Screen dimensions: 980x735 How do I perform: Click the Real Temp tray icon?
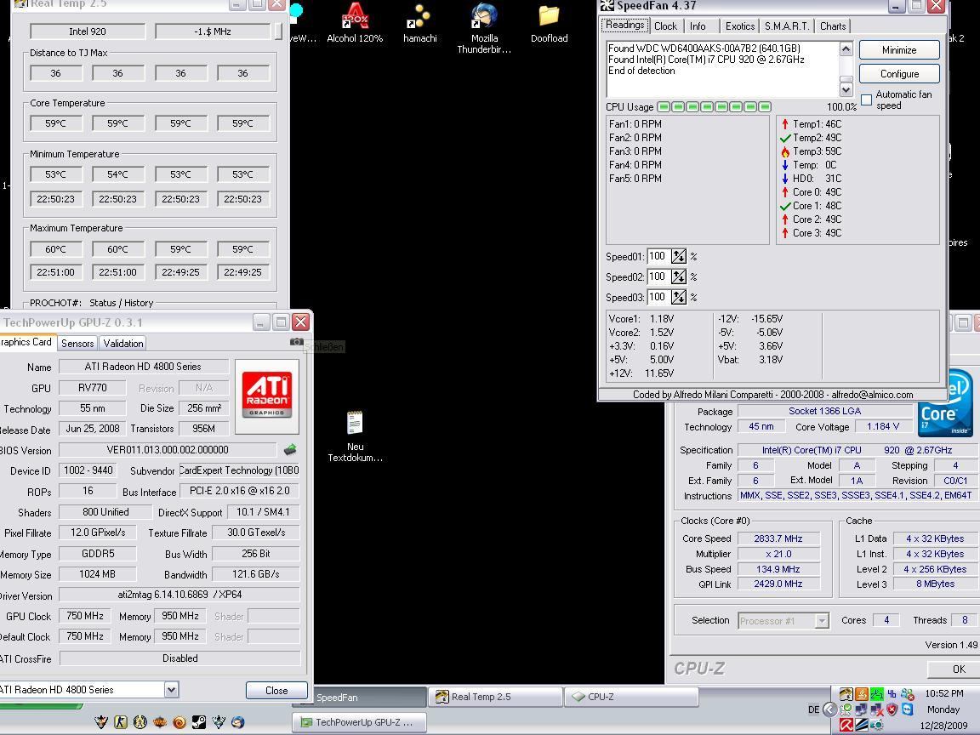[x=846, y=694]
